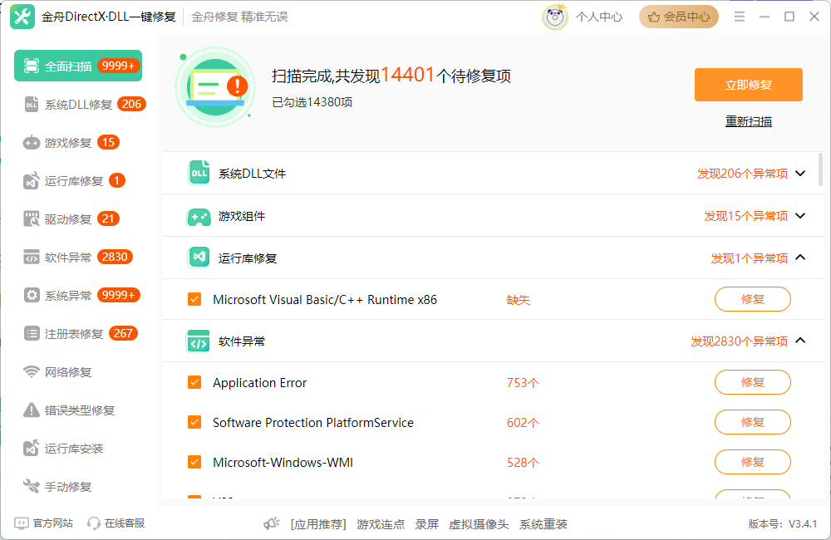Screen dimensions: 831x540
Task: Click the panda user avatar icon
Action: click(555, 17)
